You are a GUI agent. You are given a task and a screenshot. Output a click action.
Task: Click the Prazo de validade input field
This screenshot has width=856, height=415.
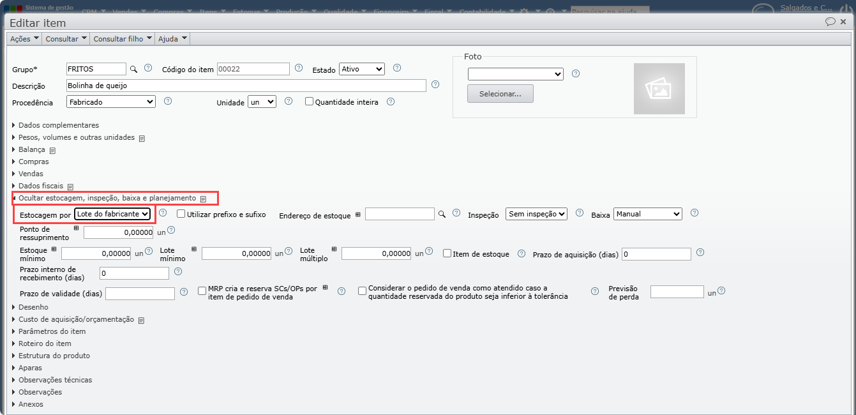140,294
